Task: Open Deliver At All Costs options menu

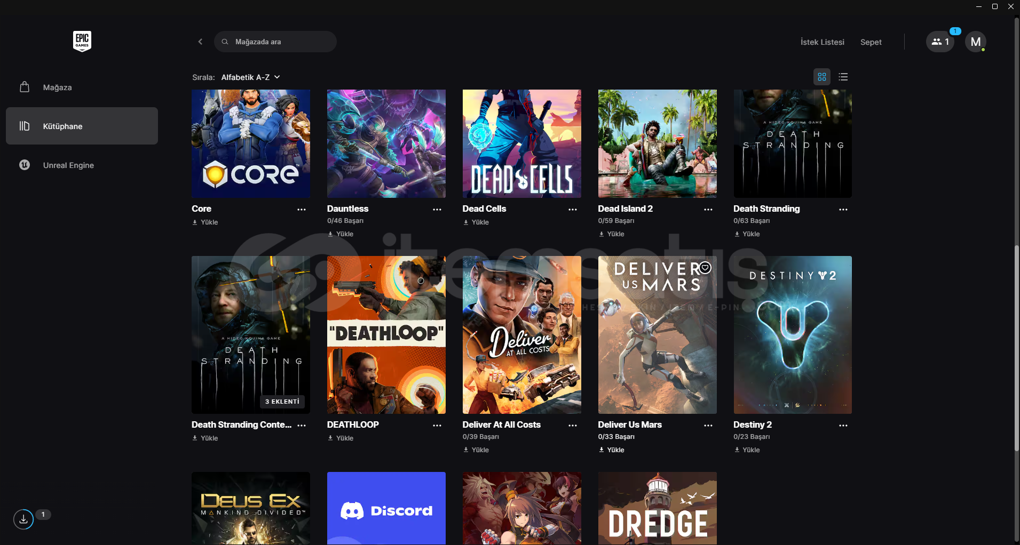Action: (x=573, y=426)
